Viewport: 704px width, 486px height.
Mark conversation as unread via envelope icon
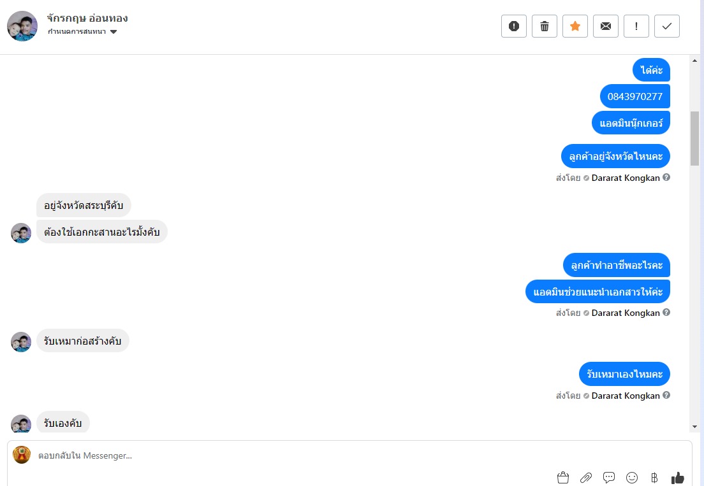(x=606, y=26)
